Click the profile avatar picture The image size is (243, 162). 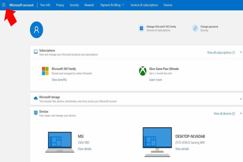(36, 30)
